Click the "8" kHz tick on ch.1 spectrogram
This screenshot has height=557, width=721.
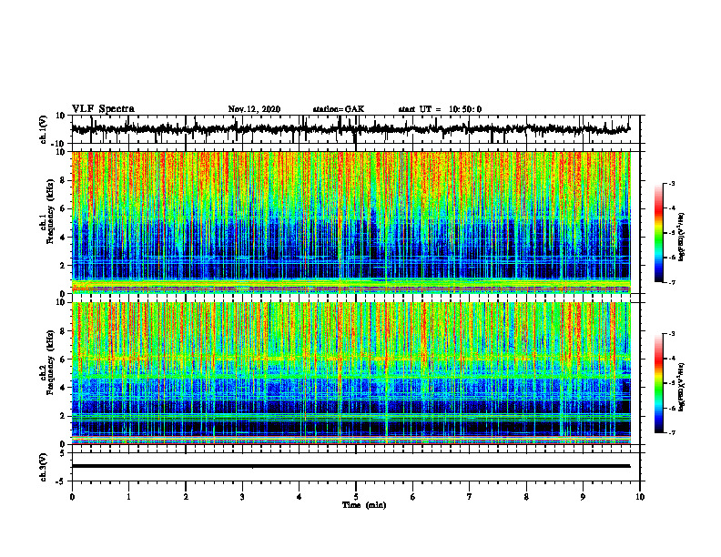pyautogui.click(x=63, y=180)
